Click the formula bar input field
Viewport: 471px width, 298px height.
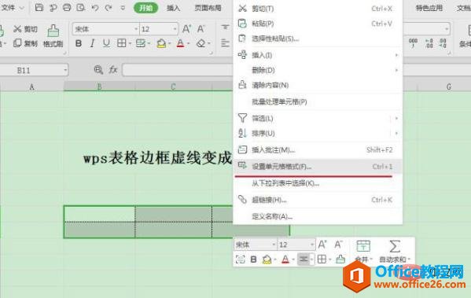tap(178, 70)
